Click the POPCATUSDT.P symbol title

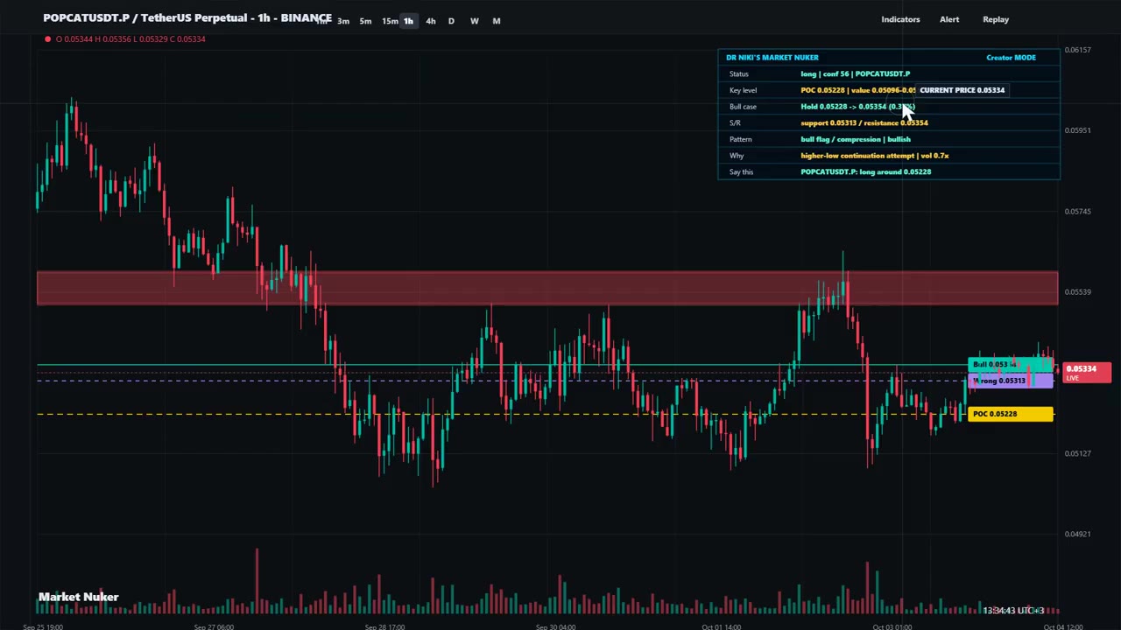tap(187, 18)
